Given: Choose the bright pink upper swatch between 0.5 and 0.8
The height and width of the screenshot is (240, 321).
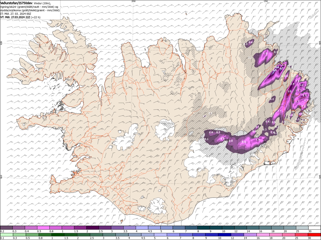Looking at the screenshot, I should pyautogui.click(x=43, y=228).
